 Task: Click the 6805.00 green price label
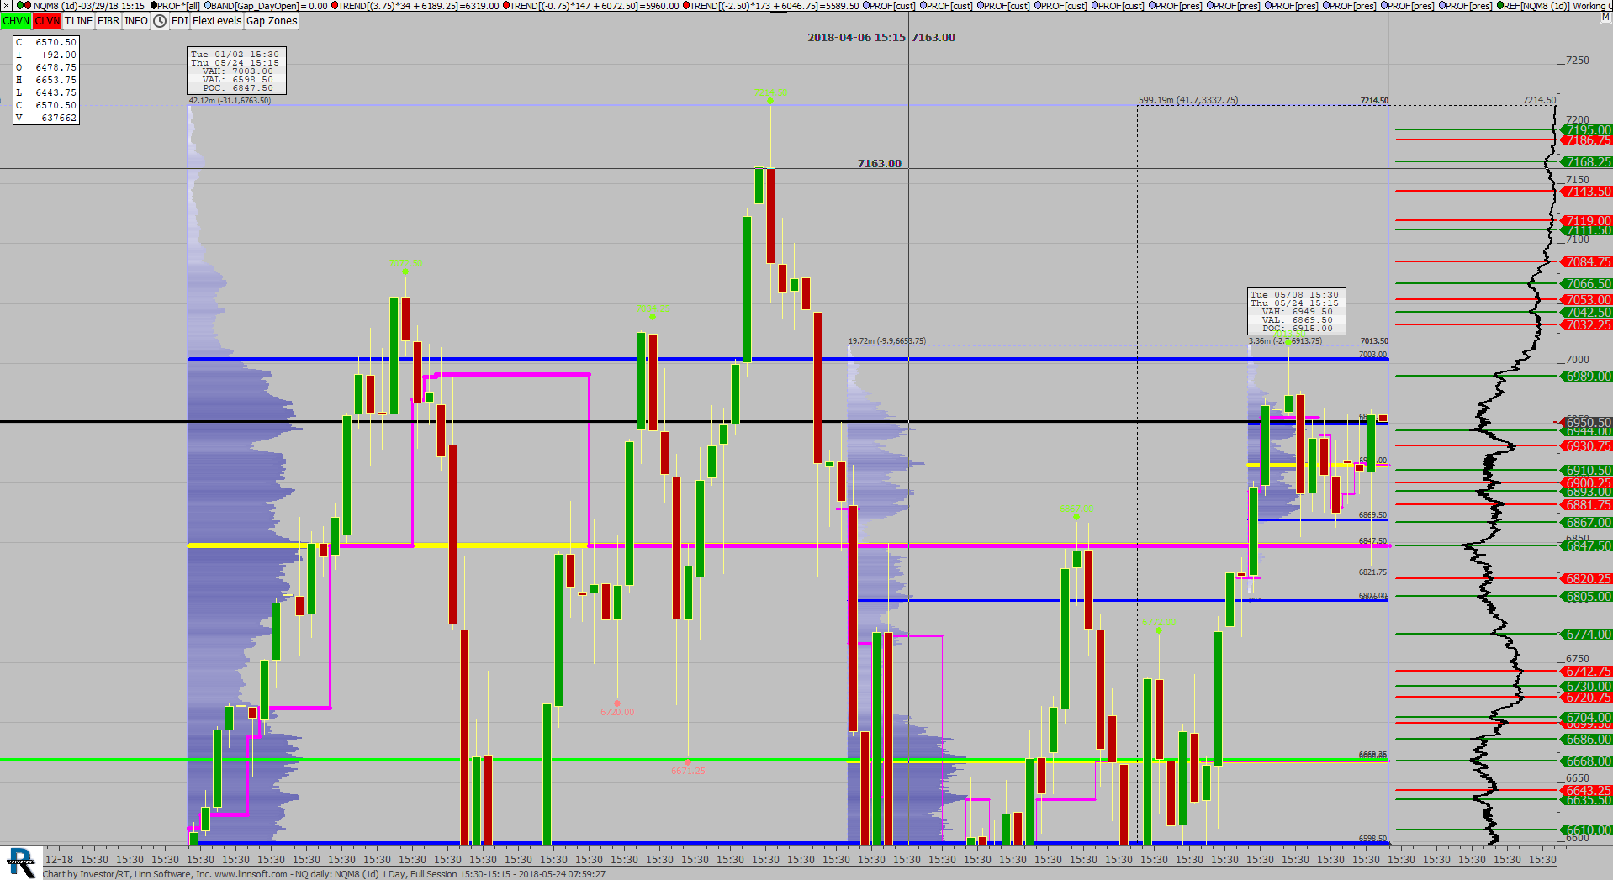pos(1587,597)
